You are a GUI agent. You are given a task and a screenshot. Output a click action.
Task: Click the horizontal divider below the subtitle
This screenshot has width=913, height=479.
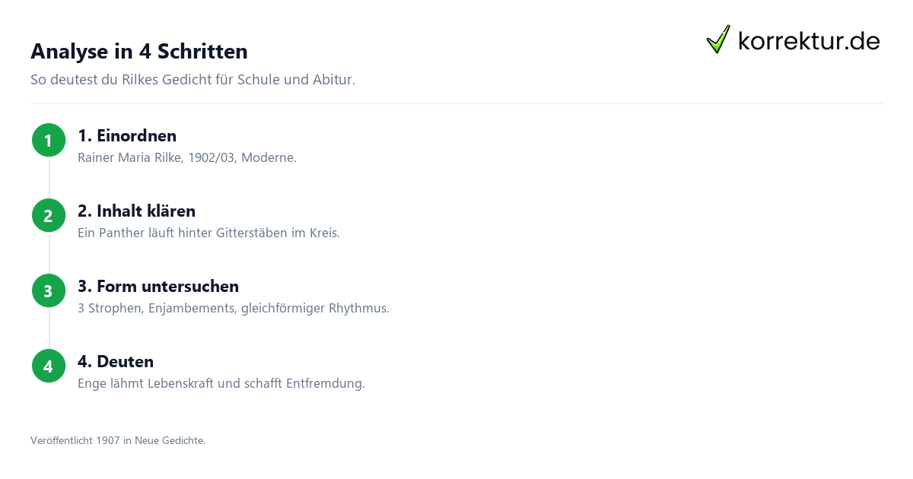(456, 103)
